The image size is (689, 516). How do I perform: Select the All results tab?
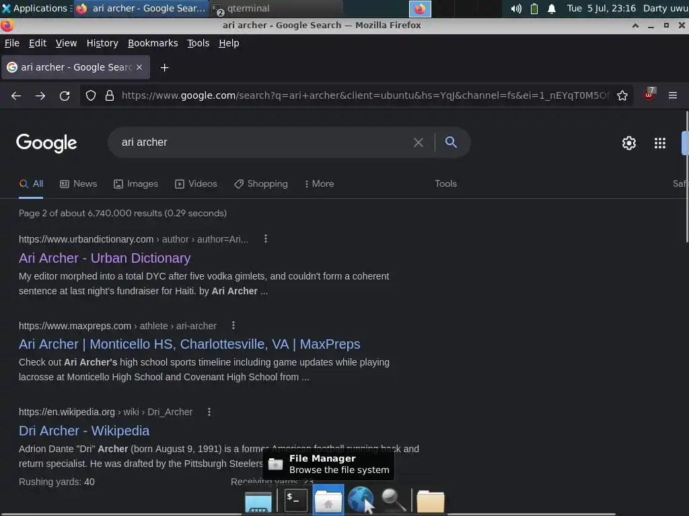click(31, 184)
